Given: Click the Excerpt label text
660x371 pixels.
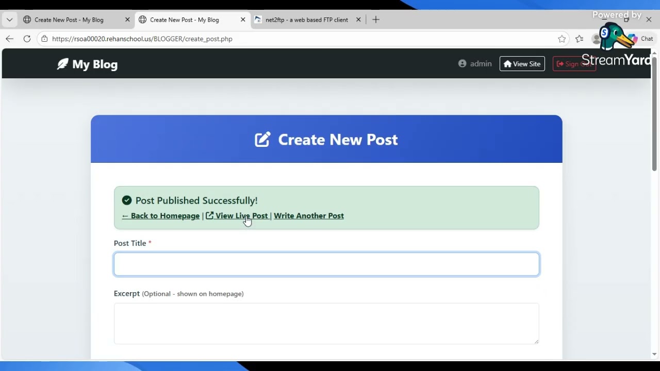Looking at the screenshot, I should point(127,294).
